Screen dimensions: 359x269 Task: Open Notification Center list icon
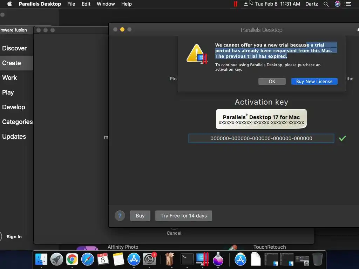pyautogui.click(x=348, y=4)
